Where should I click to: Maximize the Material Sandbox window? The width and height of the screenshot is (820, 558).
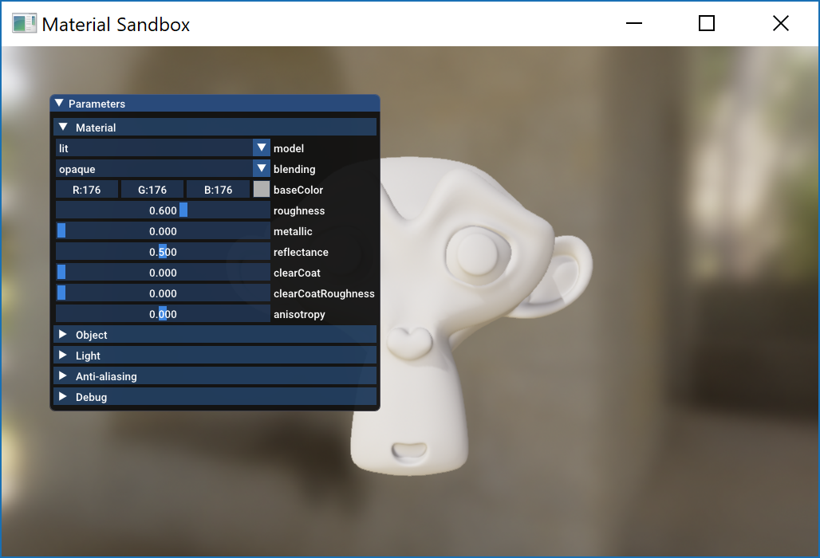707,23
